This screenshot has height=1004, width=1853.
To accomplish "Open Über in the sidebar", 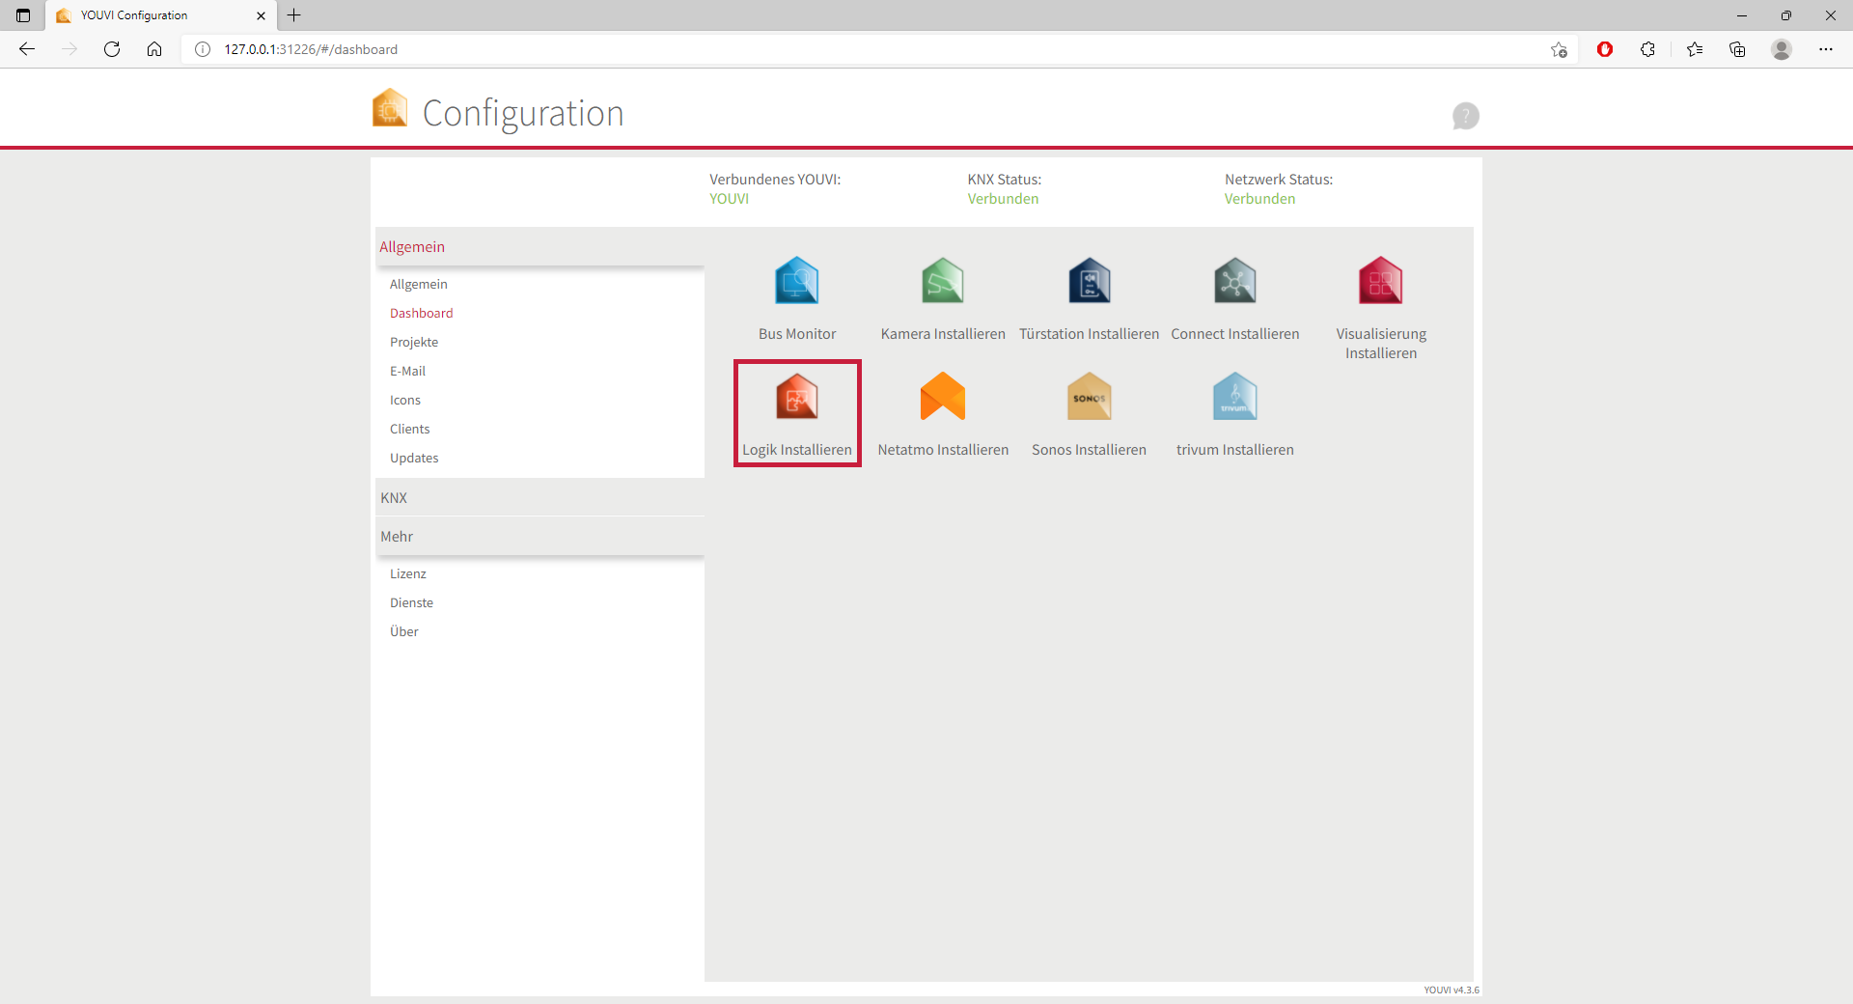I will click(x=404, y=631).
